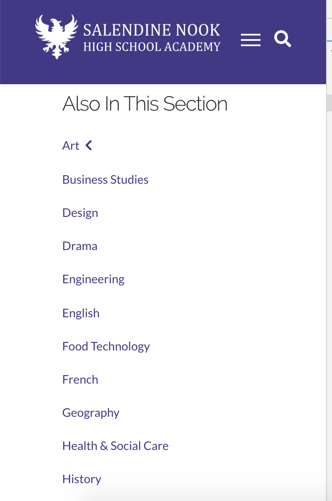Open the English subject page
The width and height of the screenshot is (332, 501).
80,313
